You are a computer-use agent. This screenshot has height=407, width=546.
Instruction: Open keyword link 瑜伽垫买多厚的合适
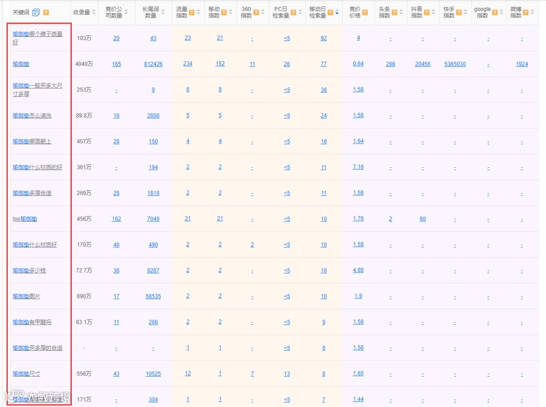pyautogui.click(x=37, y=348)
